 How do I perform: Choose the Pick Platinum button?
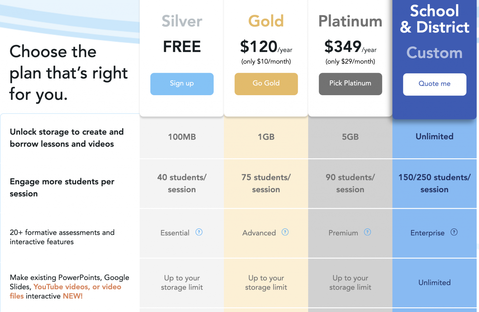pos(350,84)
